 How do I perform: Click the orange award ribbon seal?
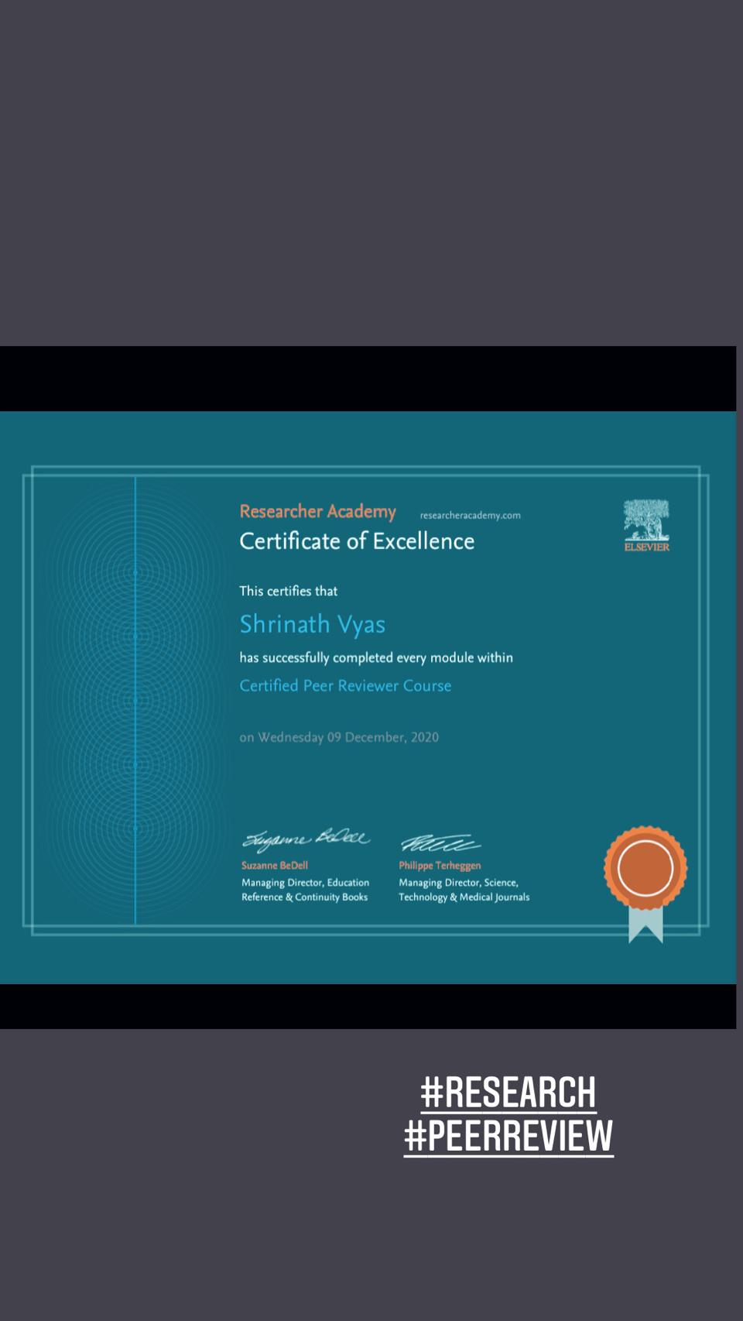[645, 884]
